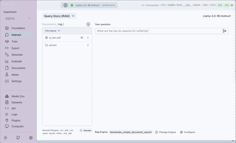
Task: Send the question with the arrow icon
Action: pos(224,31)
